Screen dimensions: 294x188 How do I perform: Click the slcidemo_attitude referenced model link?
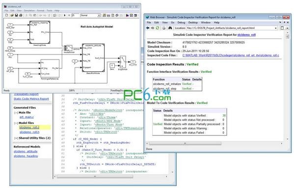(26, 152)
